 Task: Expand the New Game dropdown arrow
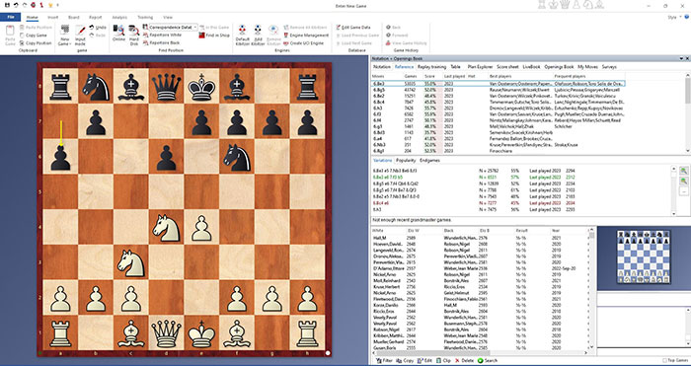coord(70,44)
